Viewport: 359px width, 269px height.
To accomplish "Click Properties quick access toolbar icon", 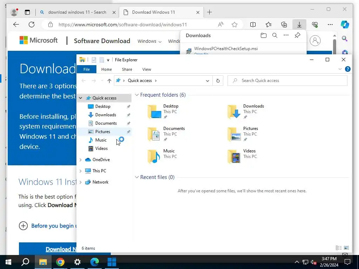I will tap(94, 60).
